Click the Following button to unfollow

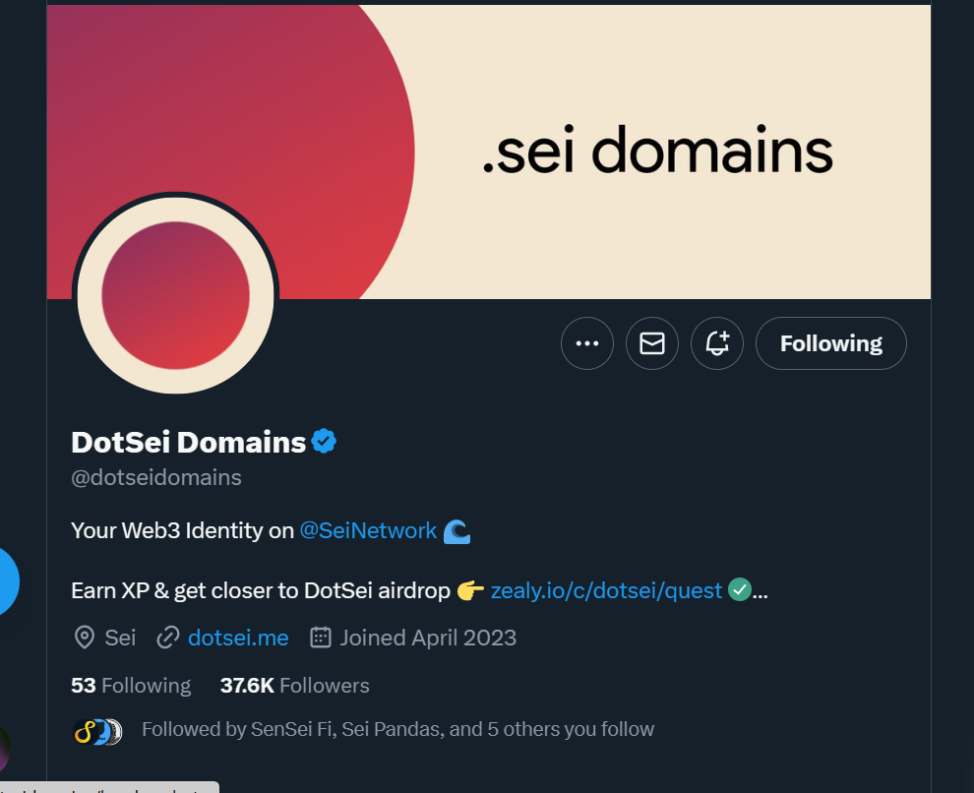click(x=830, y=343)
